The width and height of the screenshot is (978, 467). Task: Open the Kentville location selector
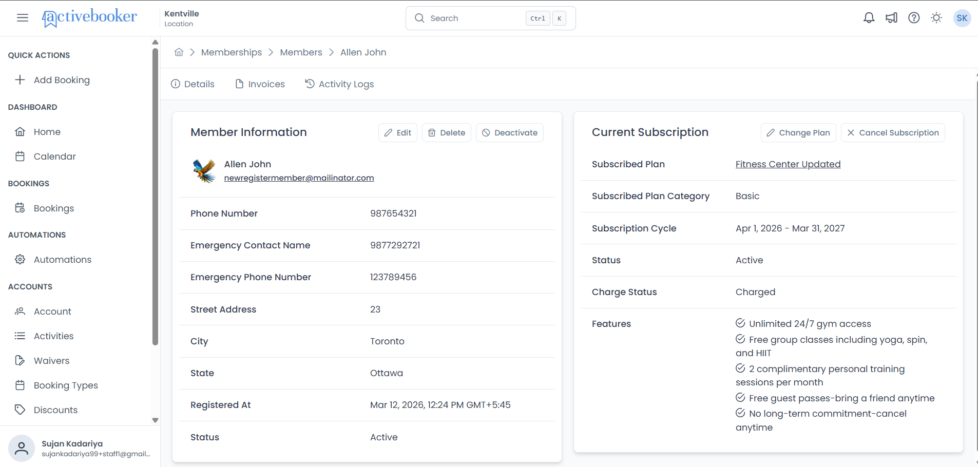pos(182,18)
